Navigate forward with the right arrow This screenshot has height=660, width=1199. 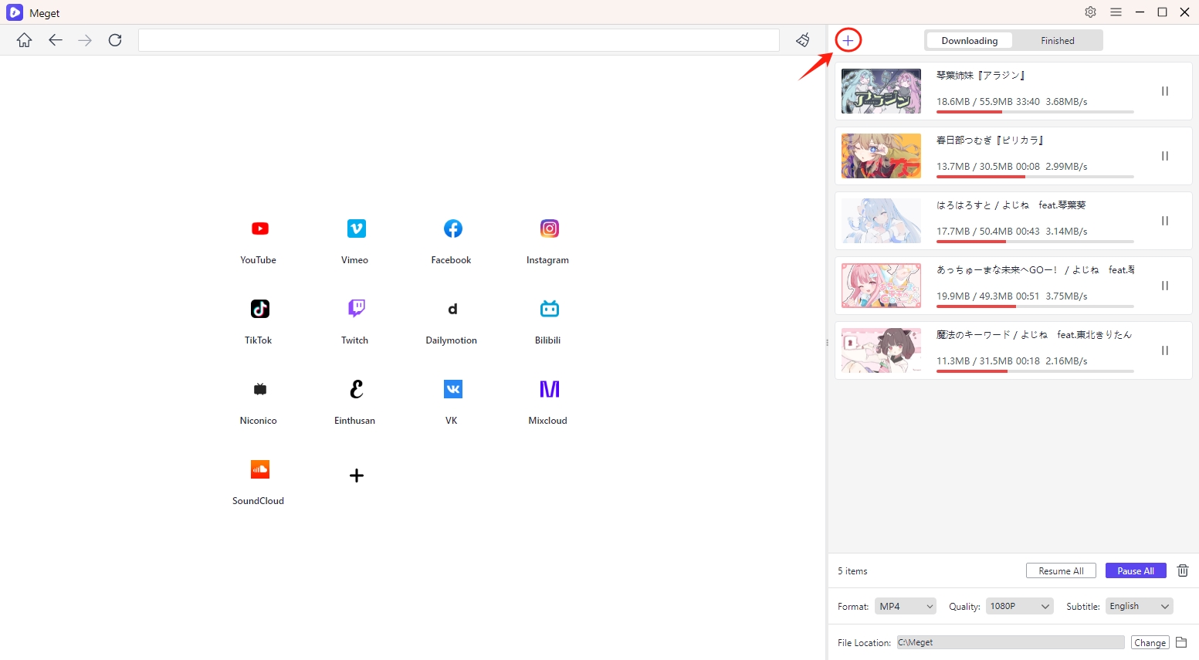tap(85, 40)
